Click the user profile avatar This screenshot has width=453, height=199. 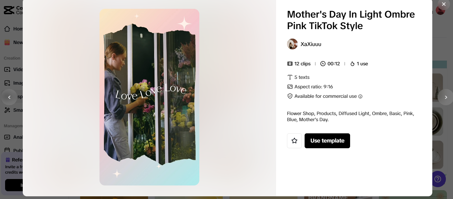coord(440,10)
